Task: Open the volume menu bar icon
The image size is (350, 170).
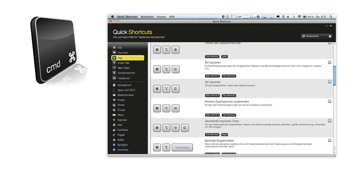Action: click(x=288, y=17)
